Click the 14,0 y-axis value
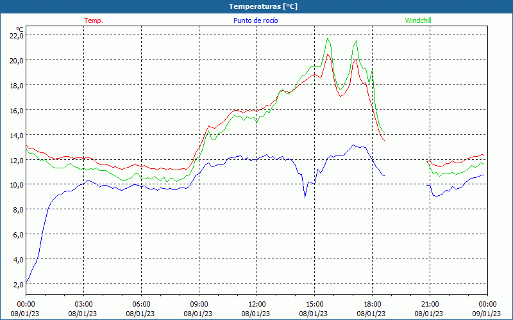The image size is (513, 320). [x=17, y=135]
